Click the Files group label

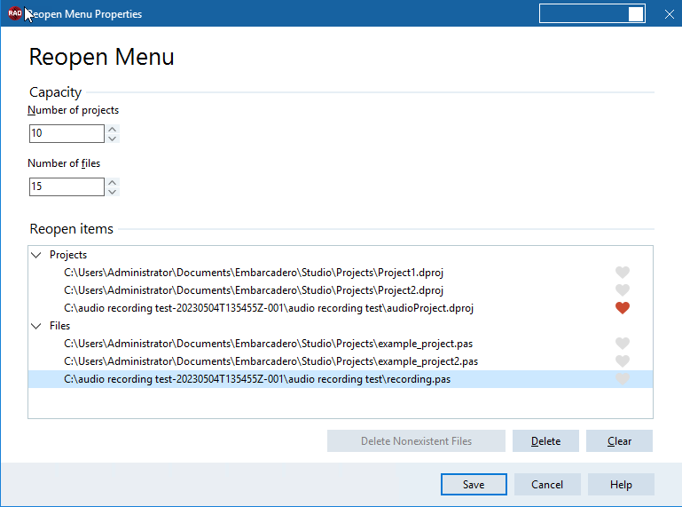click(x=59, y=326)
